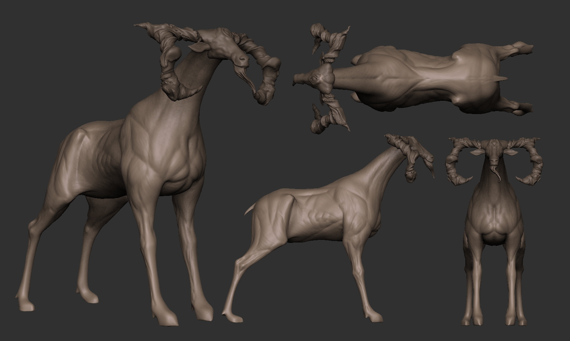The image size is (570, 341).
Task: Select the large three-quarter view of the creature
Action: tap(148, 174)
